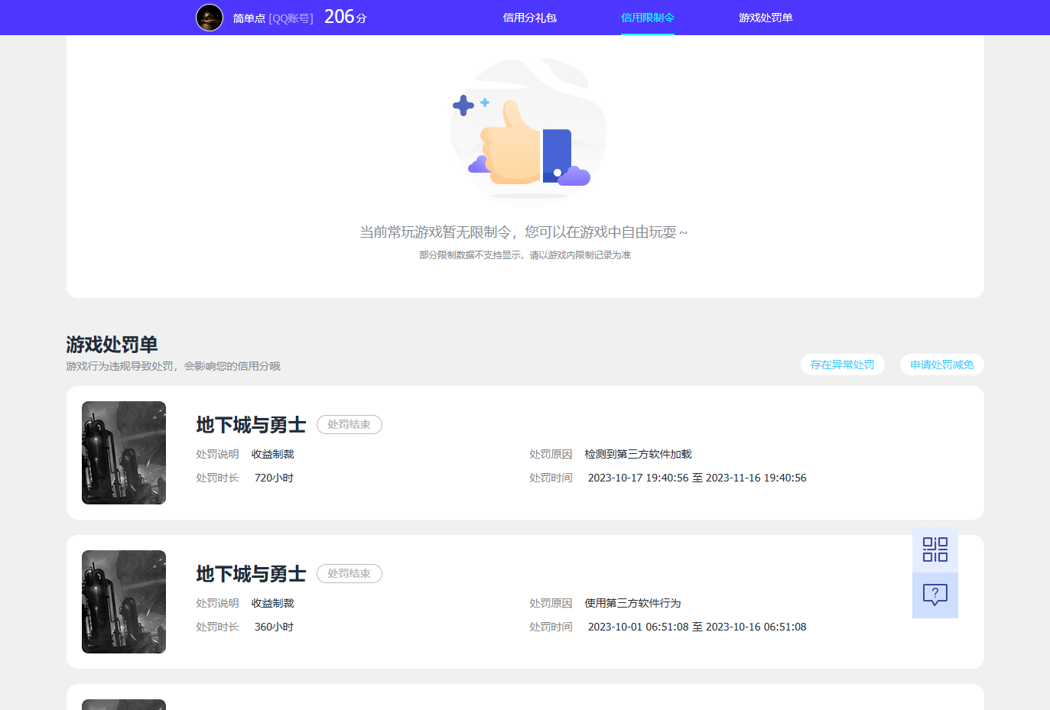
Task: Click the username 简单点
Action: point(249,18)
